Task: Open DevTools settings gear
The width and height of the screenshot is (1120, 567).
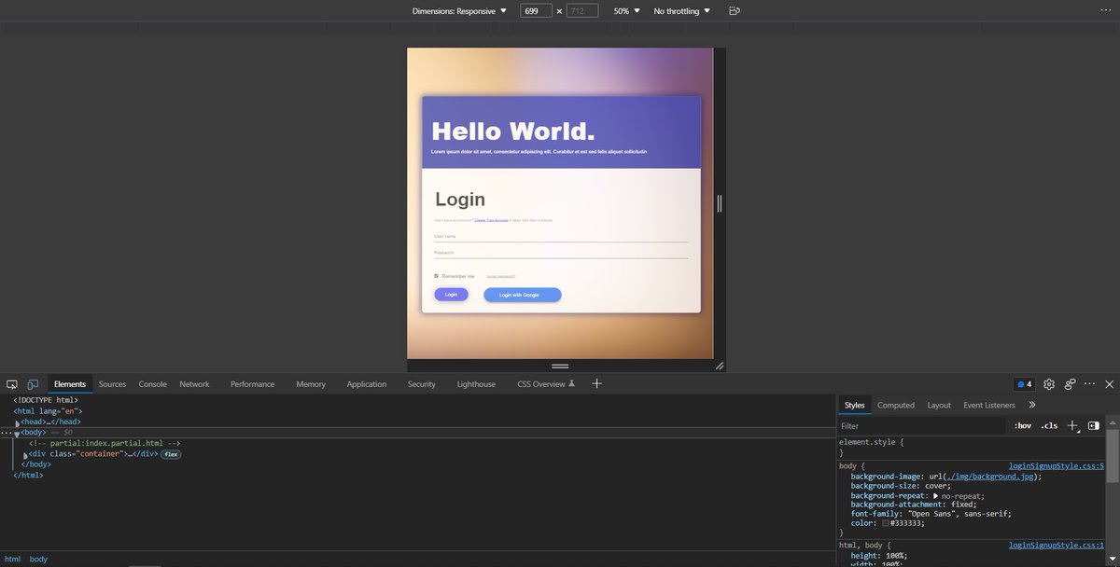Action: [x=1049, y=384]
